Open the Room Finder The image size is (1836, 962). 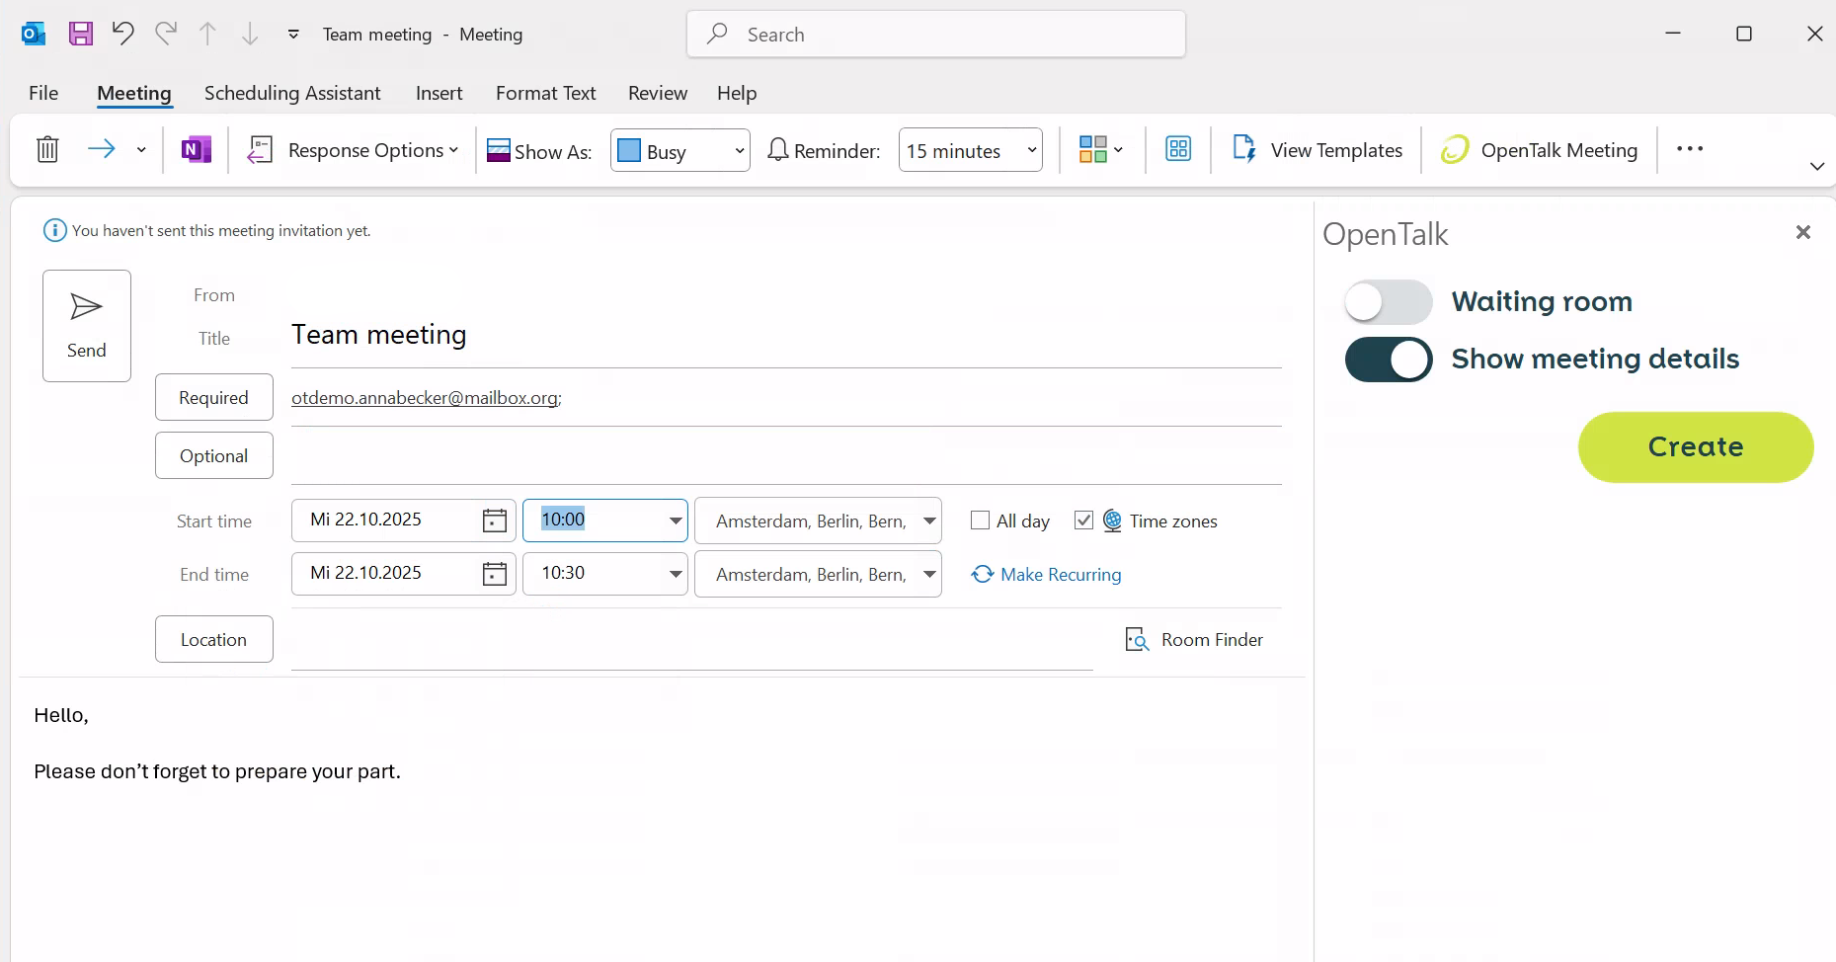(1195, 639)
